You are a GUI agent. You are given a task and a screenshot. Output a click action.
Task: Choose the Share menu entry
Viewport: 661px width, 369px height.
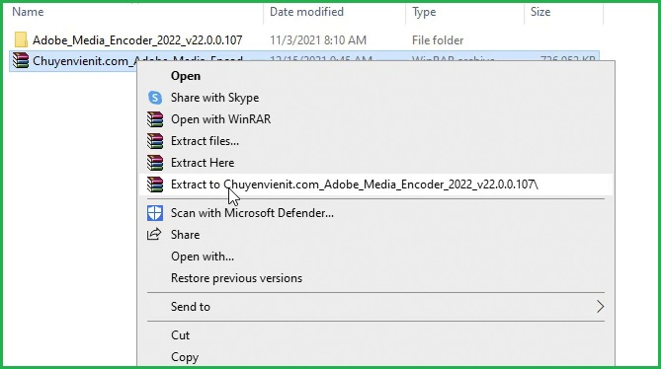[x=375, y=235]
